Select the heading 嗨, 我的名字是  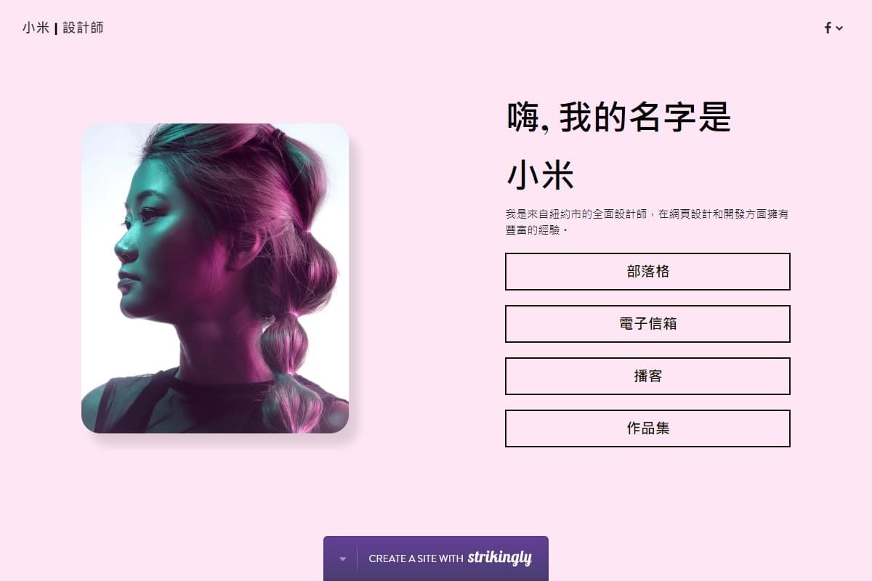[x=618, y=117]
